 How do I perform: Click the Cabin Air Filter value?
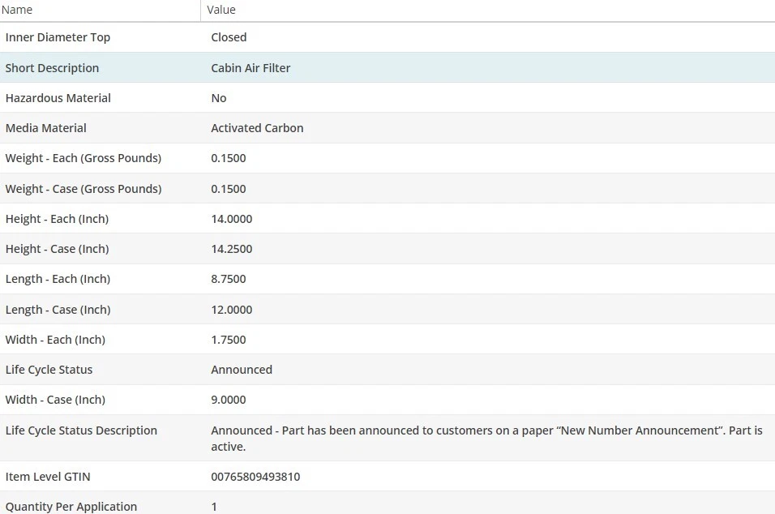tap(250, 68)
